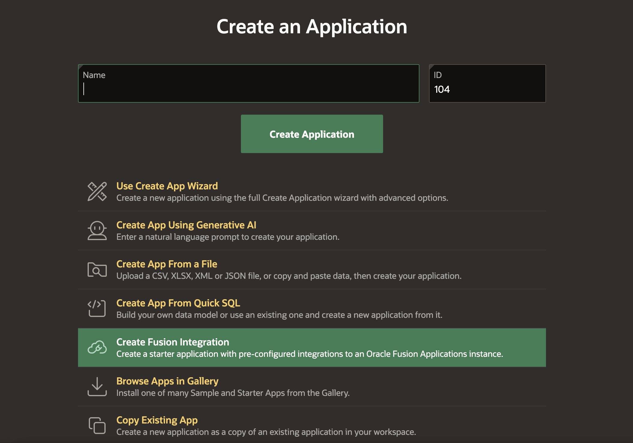633x443 pixels.
Task: Click the Generative AI robot icon
Action: pyautogui.click(x=97, y=231)
